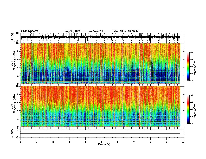Click the "Time (min)" x-axis label
The height and width of the screenshot is (159, 206).
point(104,144)
